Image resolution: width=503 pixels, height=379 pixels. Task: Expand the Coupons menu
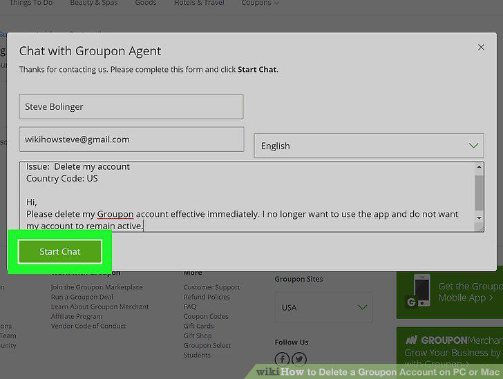(x=260, y=3)
